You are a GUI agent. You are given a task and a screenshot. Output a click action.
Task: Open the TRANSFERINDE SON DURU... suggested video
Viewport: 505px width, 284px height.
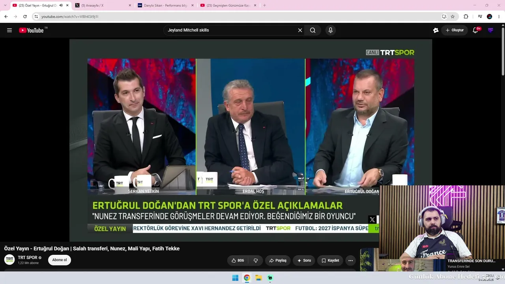click(471, 261)
